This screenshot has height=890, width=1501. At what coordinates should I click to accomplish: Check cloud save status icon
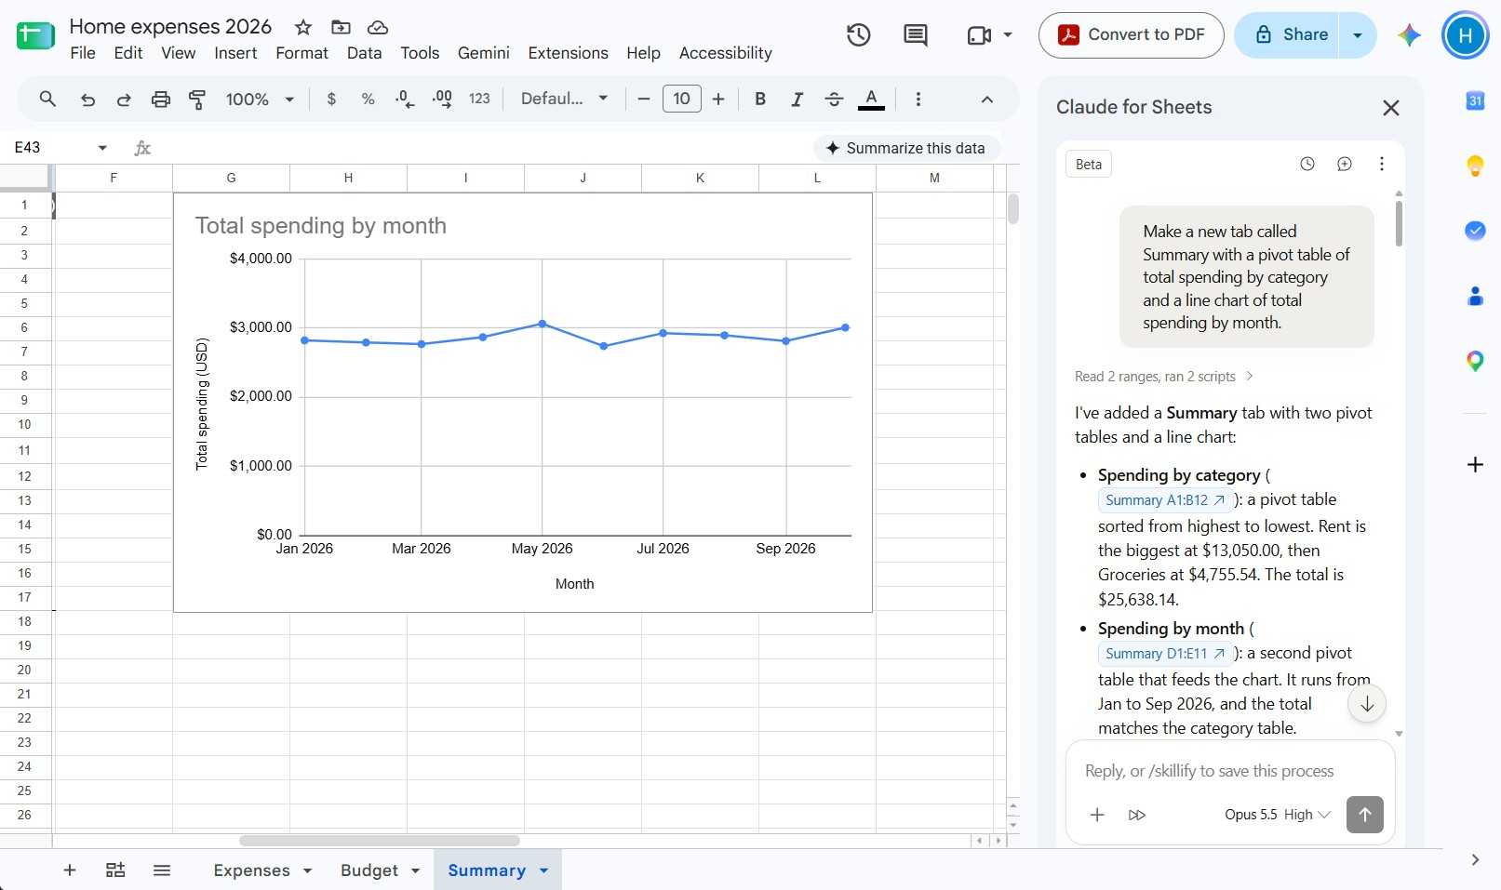378,27
